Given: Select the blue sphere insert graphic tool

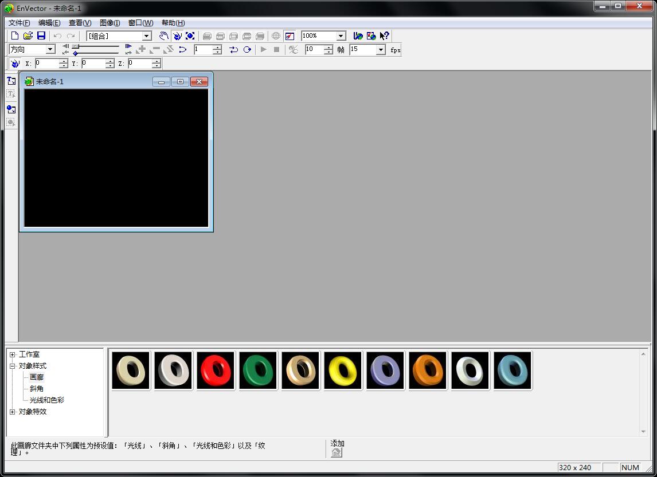Looking at the screenshot, I should [11, 109].
